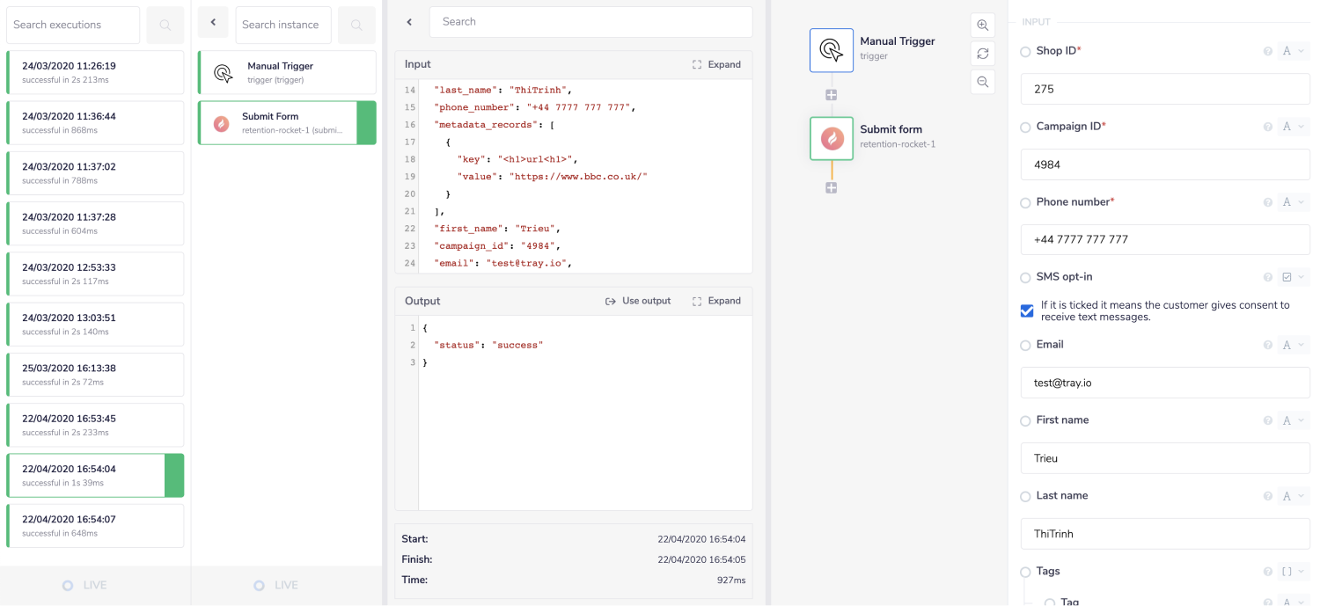Click the search icon in the executions panel
The image size is (1320, 606).
[165, 25]
